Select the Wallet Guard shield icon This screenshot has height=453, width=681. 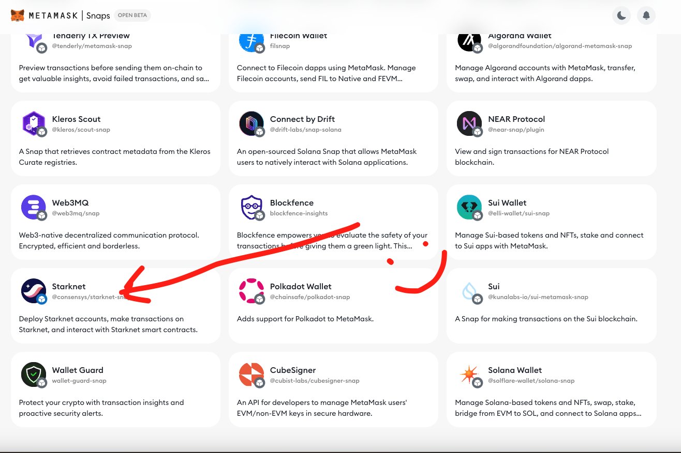pos(33,374)
